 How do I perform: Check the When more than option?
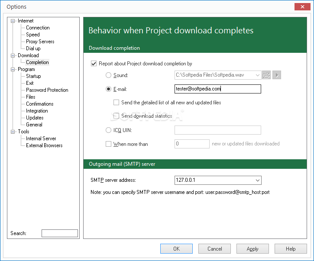click(108, 144)
